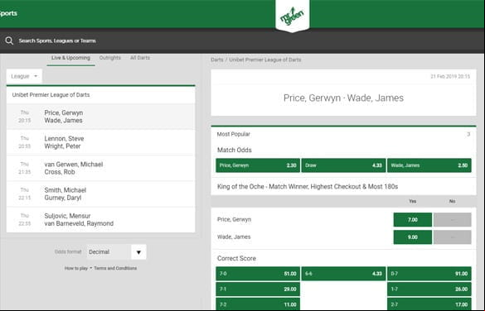Screen dimensions: 485x311
Task: Select Smith, Michael vs Gurney, Daryl match
Action: click(101, 194)
